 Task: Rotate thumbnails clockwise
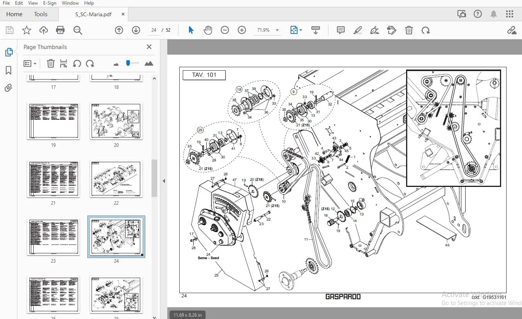coord(90,63)
